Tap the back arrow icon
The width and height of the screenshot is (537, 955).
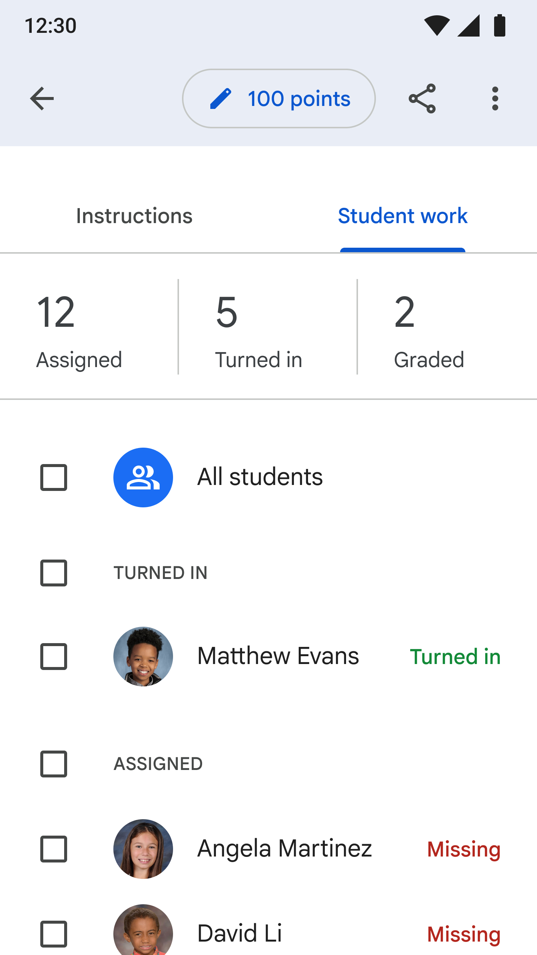(42, 98)
